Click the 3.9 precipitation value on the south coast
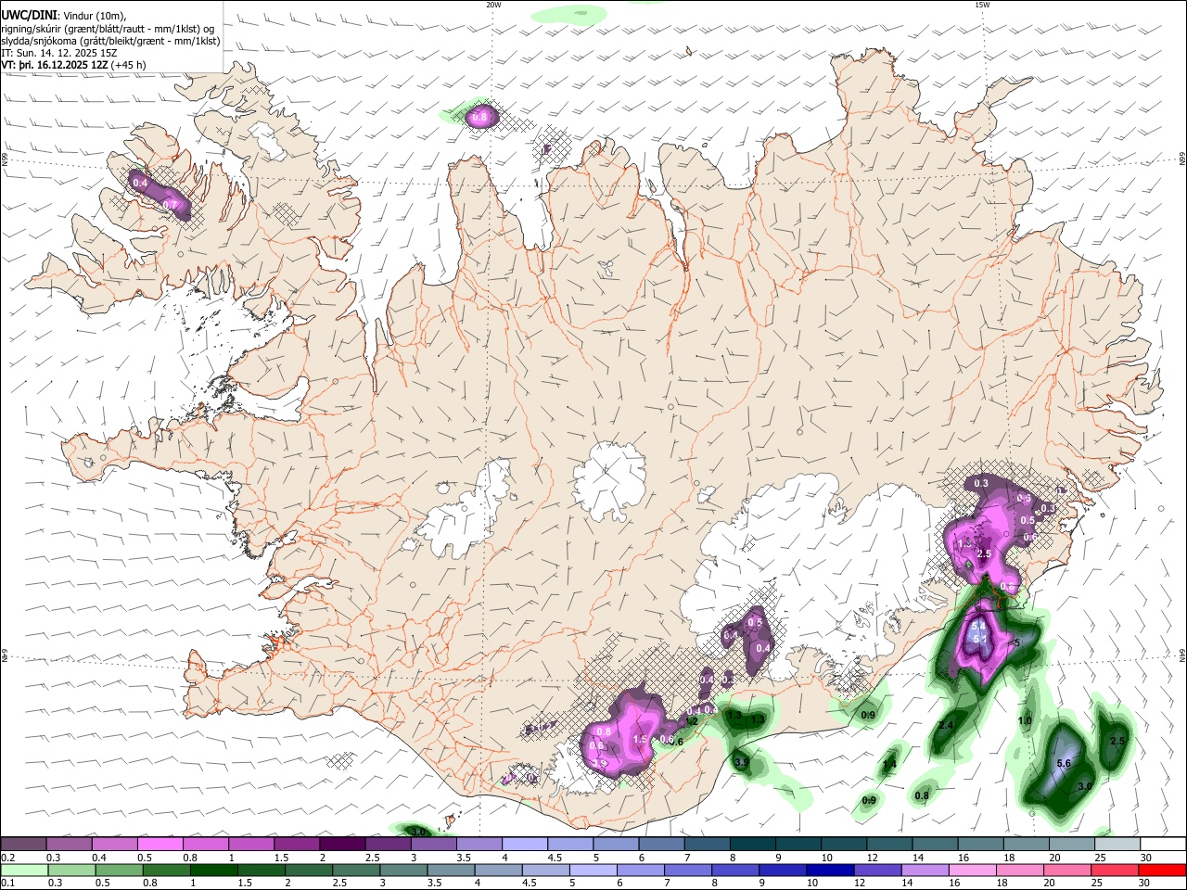The width and height of the screenshot is (1187, 890). (741, 762)
